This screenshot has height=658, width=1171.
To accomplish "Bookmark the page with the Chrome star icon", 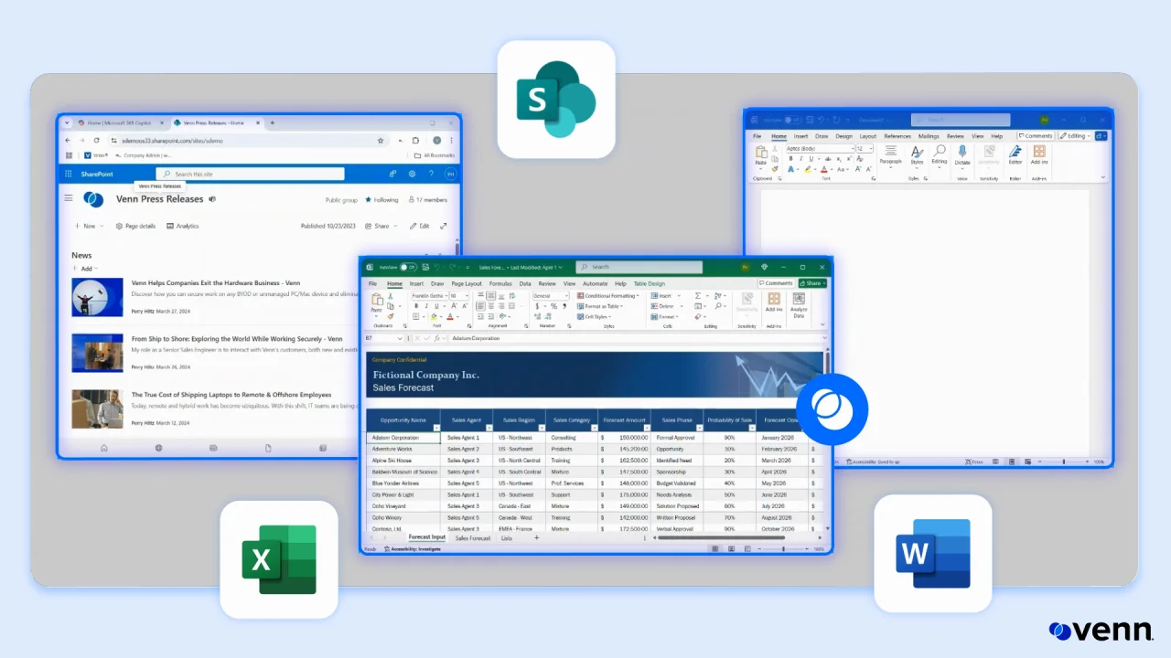I will [381, 141].
